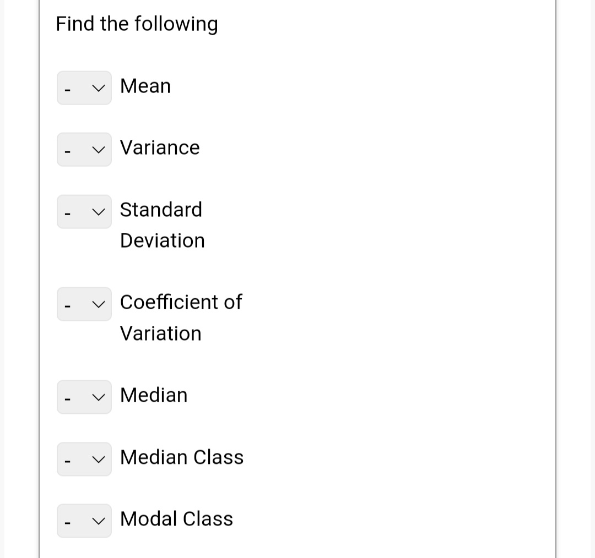
Task: Click the "Median Class" label text
Action: [182, 457]
